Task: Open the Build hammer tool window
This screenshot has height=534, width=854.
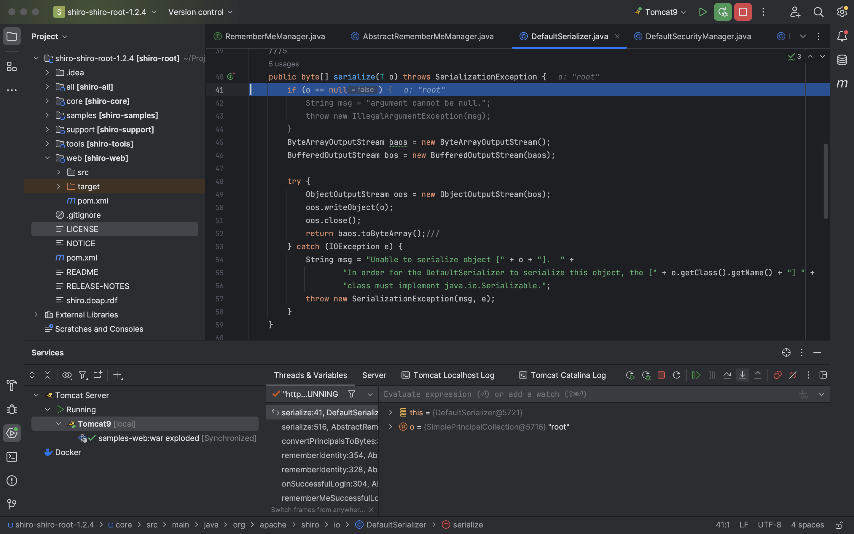Action: pyautogui.click(x=12, y=386)
